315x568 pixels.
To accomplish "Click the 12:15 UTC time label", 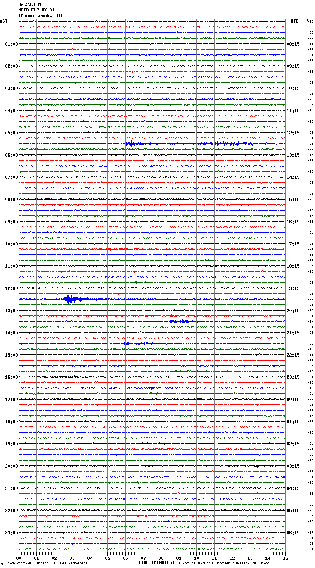I will pos(293,133).
